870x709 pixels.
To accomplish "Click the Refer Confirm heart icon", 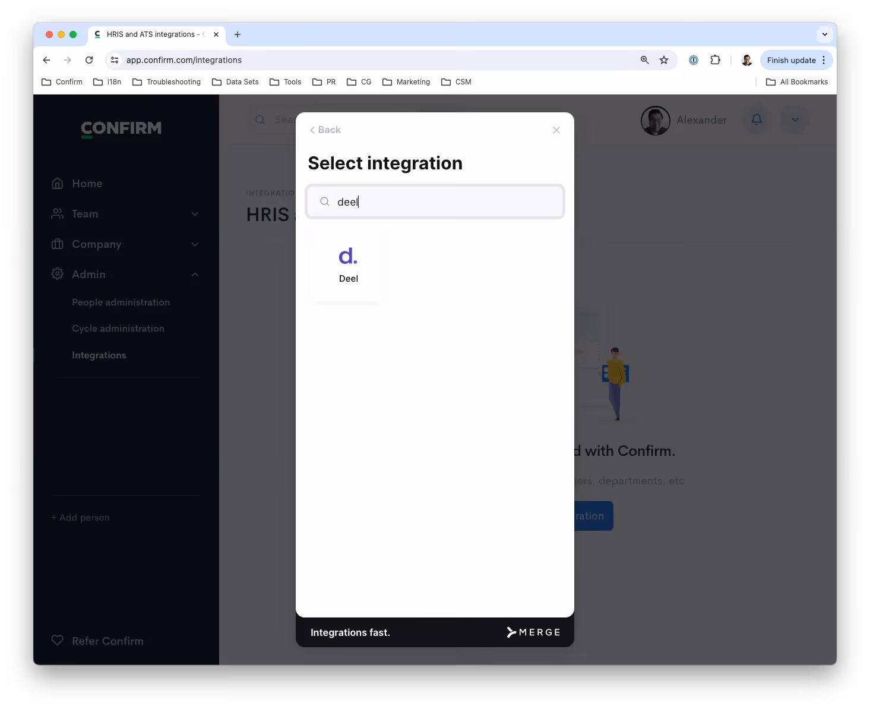I will [x=58, y=641].
